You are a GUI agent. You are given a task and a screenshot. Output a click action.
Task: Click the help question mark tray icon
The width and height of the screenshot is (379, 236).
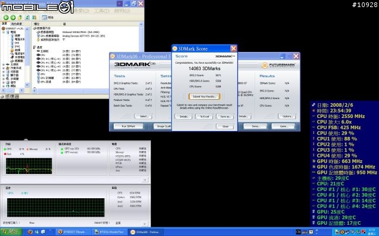[x=311, y=232]
